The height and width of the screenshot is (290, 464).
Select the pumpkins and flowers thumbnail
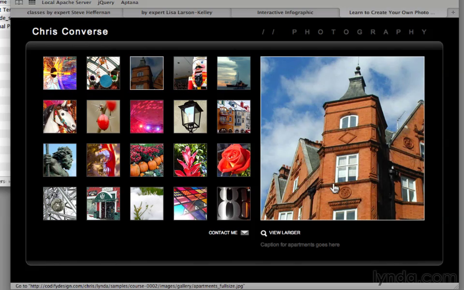(x=147, y=160)
